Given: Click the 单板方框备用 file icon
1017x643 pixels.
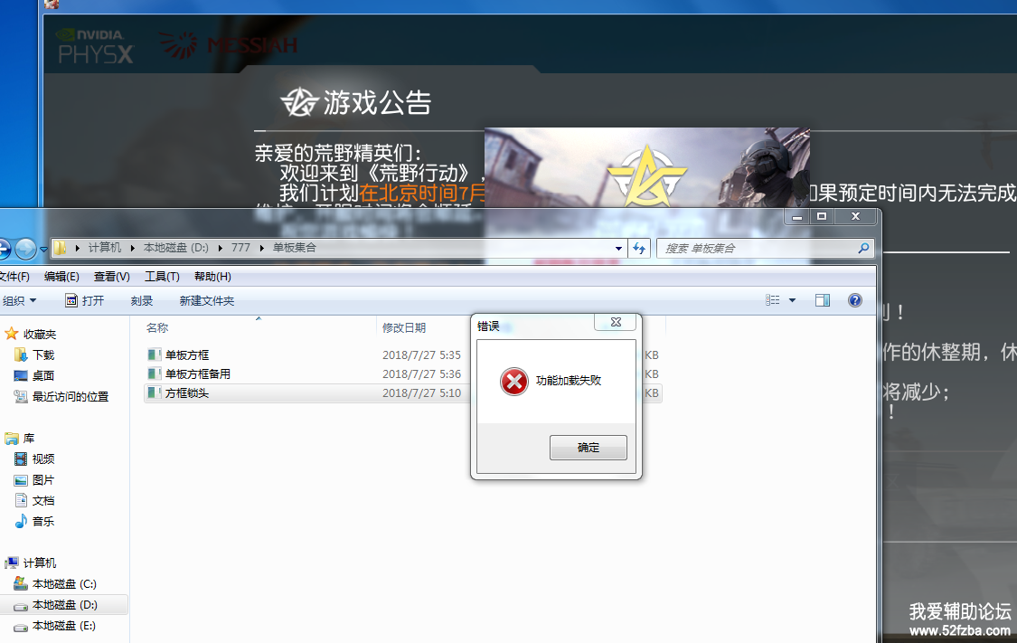Looking at the screenshot, I should (155, 374).
